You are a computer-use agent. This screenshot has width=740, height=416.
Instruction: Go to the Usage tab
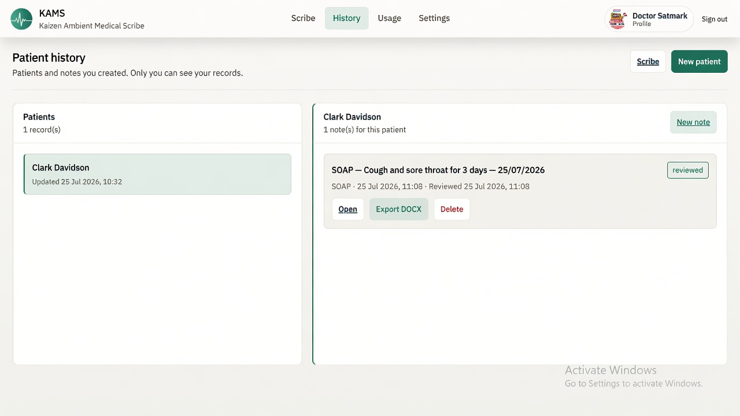[x=389, y=18]
